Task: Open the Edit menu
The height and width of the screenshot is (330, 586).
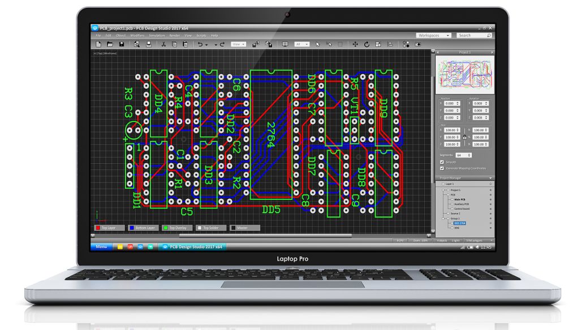Action: (x=109, y=36)
